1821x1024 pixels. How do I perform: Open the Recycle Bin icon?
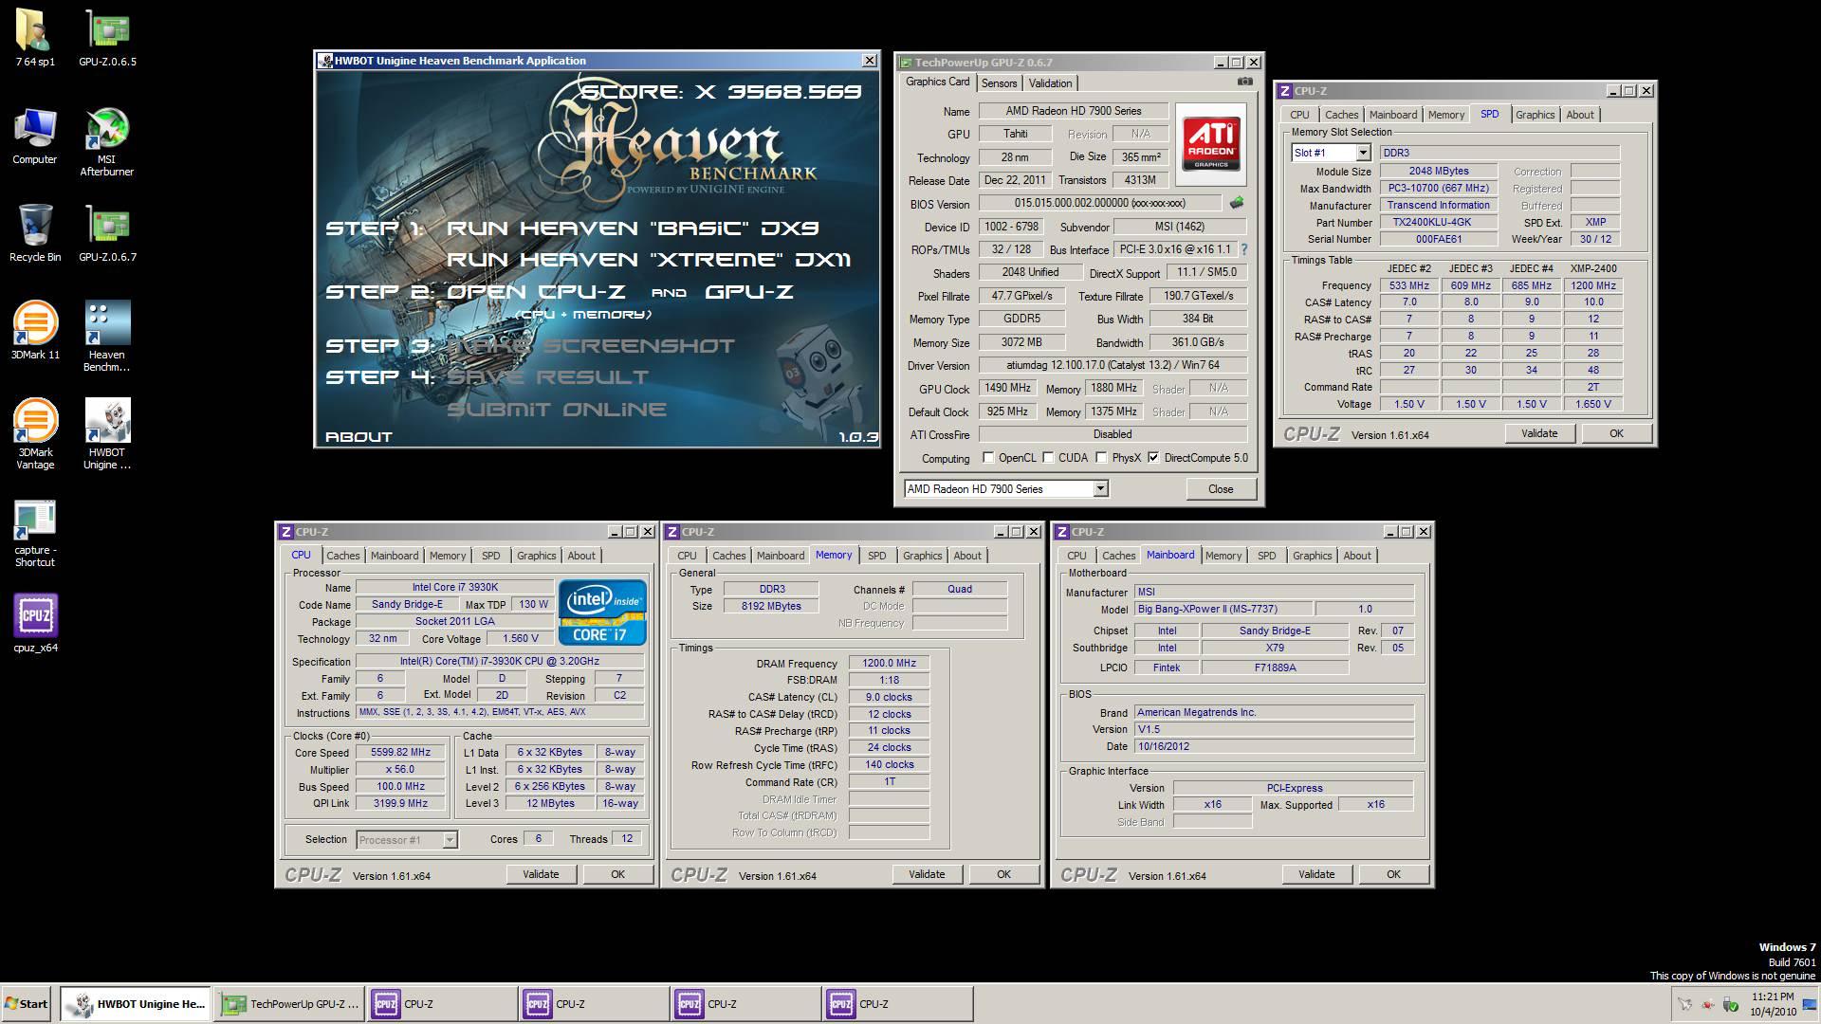(35, 233)
